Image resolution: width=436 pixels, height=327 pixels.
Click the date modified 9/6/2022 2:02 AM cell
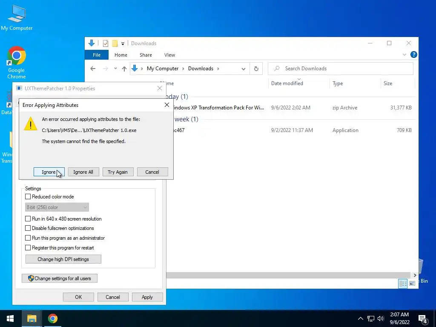[x=290, y=108]
